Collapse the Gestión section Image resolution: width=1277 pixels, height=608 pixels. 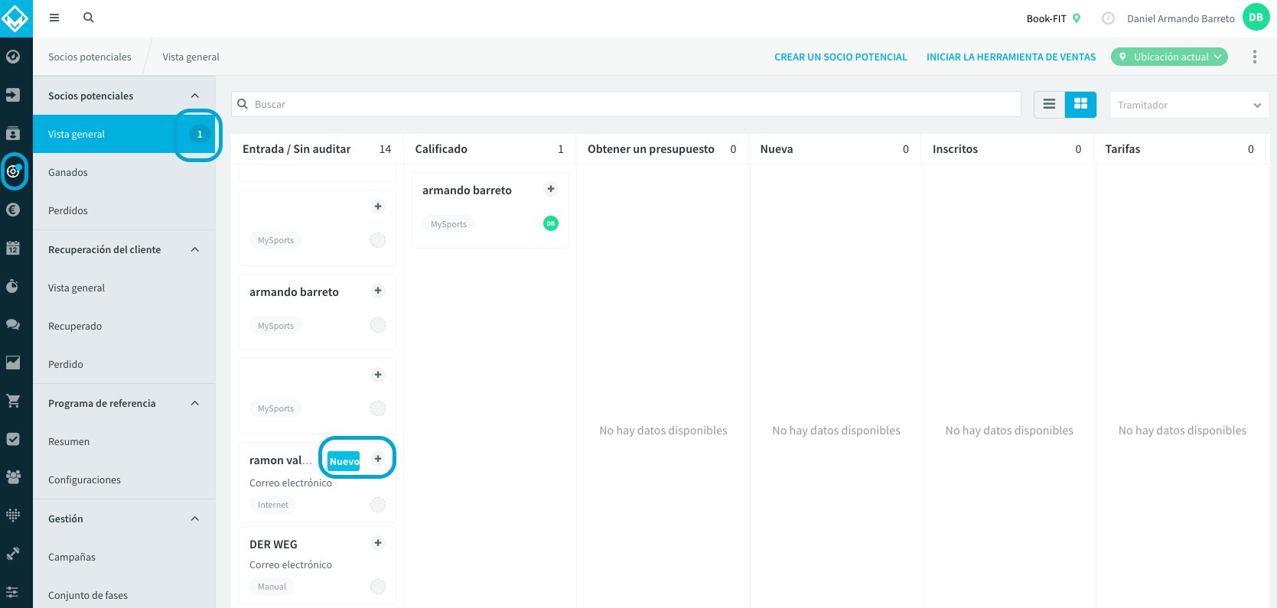tap(194, 519)
